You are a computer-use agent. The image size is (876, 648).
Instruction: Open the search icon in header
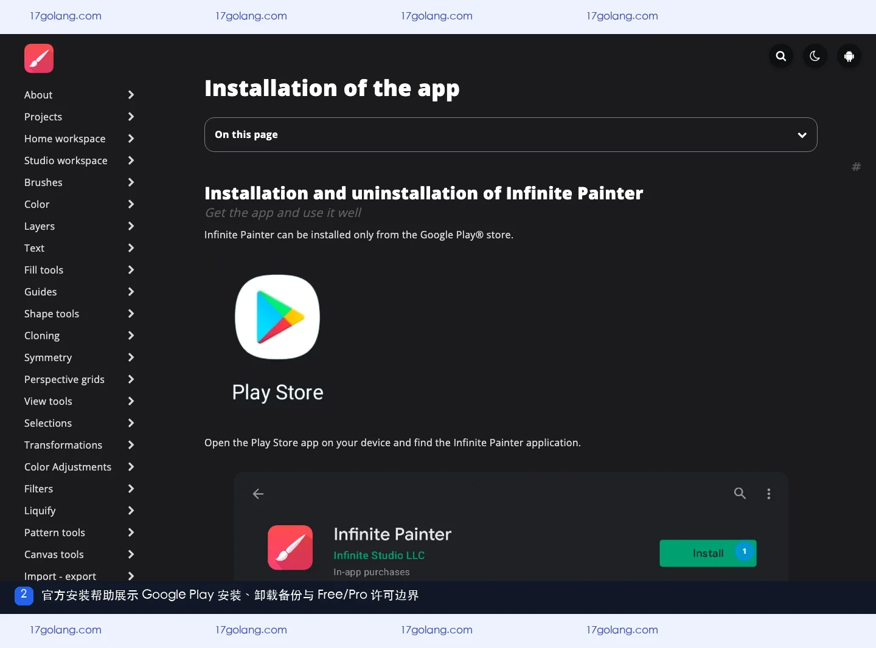781,57
